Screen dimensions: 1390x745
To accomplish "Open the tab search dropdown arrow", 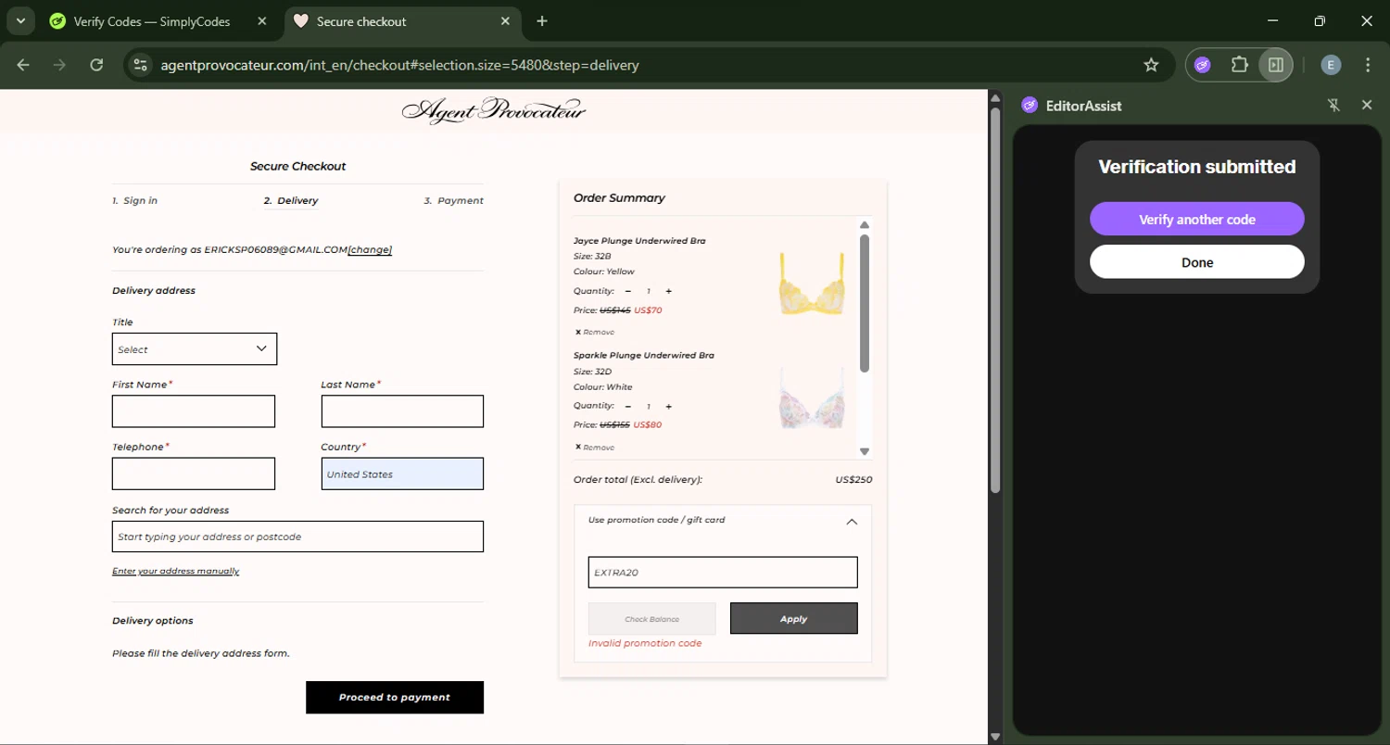I will pyautogui.click(x=20, y=20).
